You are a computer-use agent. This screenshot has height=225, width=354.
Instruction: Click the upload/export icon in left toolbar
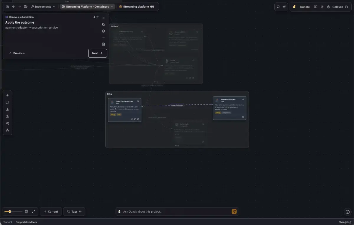coord(7,116)
